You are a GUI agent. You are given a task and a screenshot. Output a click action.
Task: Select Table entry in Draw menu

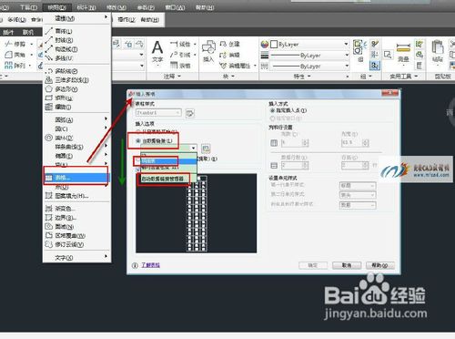76,178
